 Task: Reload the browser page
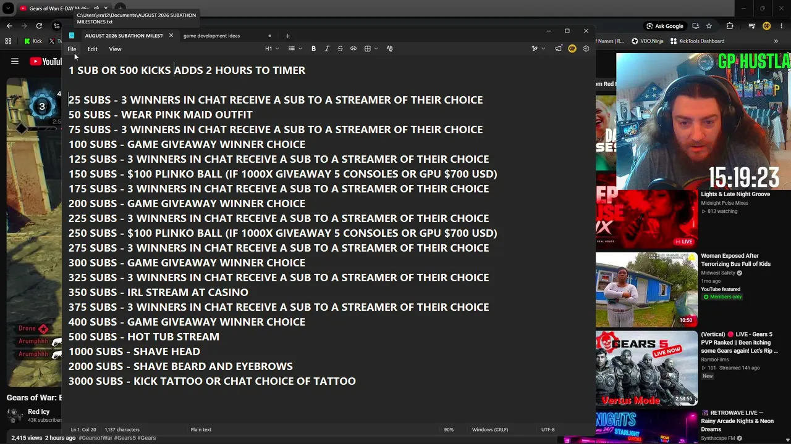39,26
